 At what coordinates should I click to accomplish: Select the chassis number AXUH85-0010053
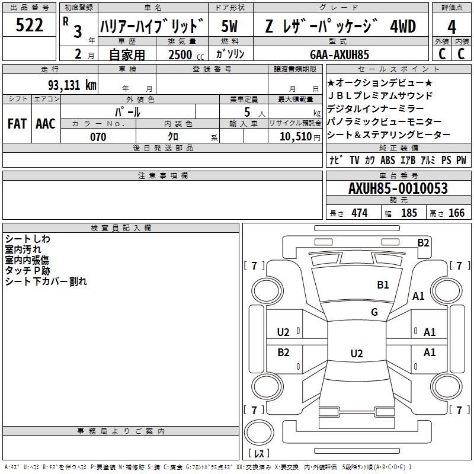pos(398,188)
